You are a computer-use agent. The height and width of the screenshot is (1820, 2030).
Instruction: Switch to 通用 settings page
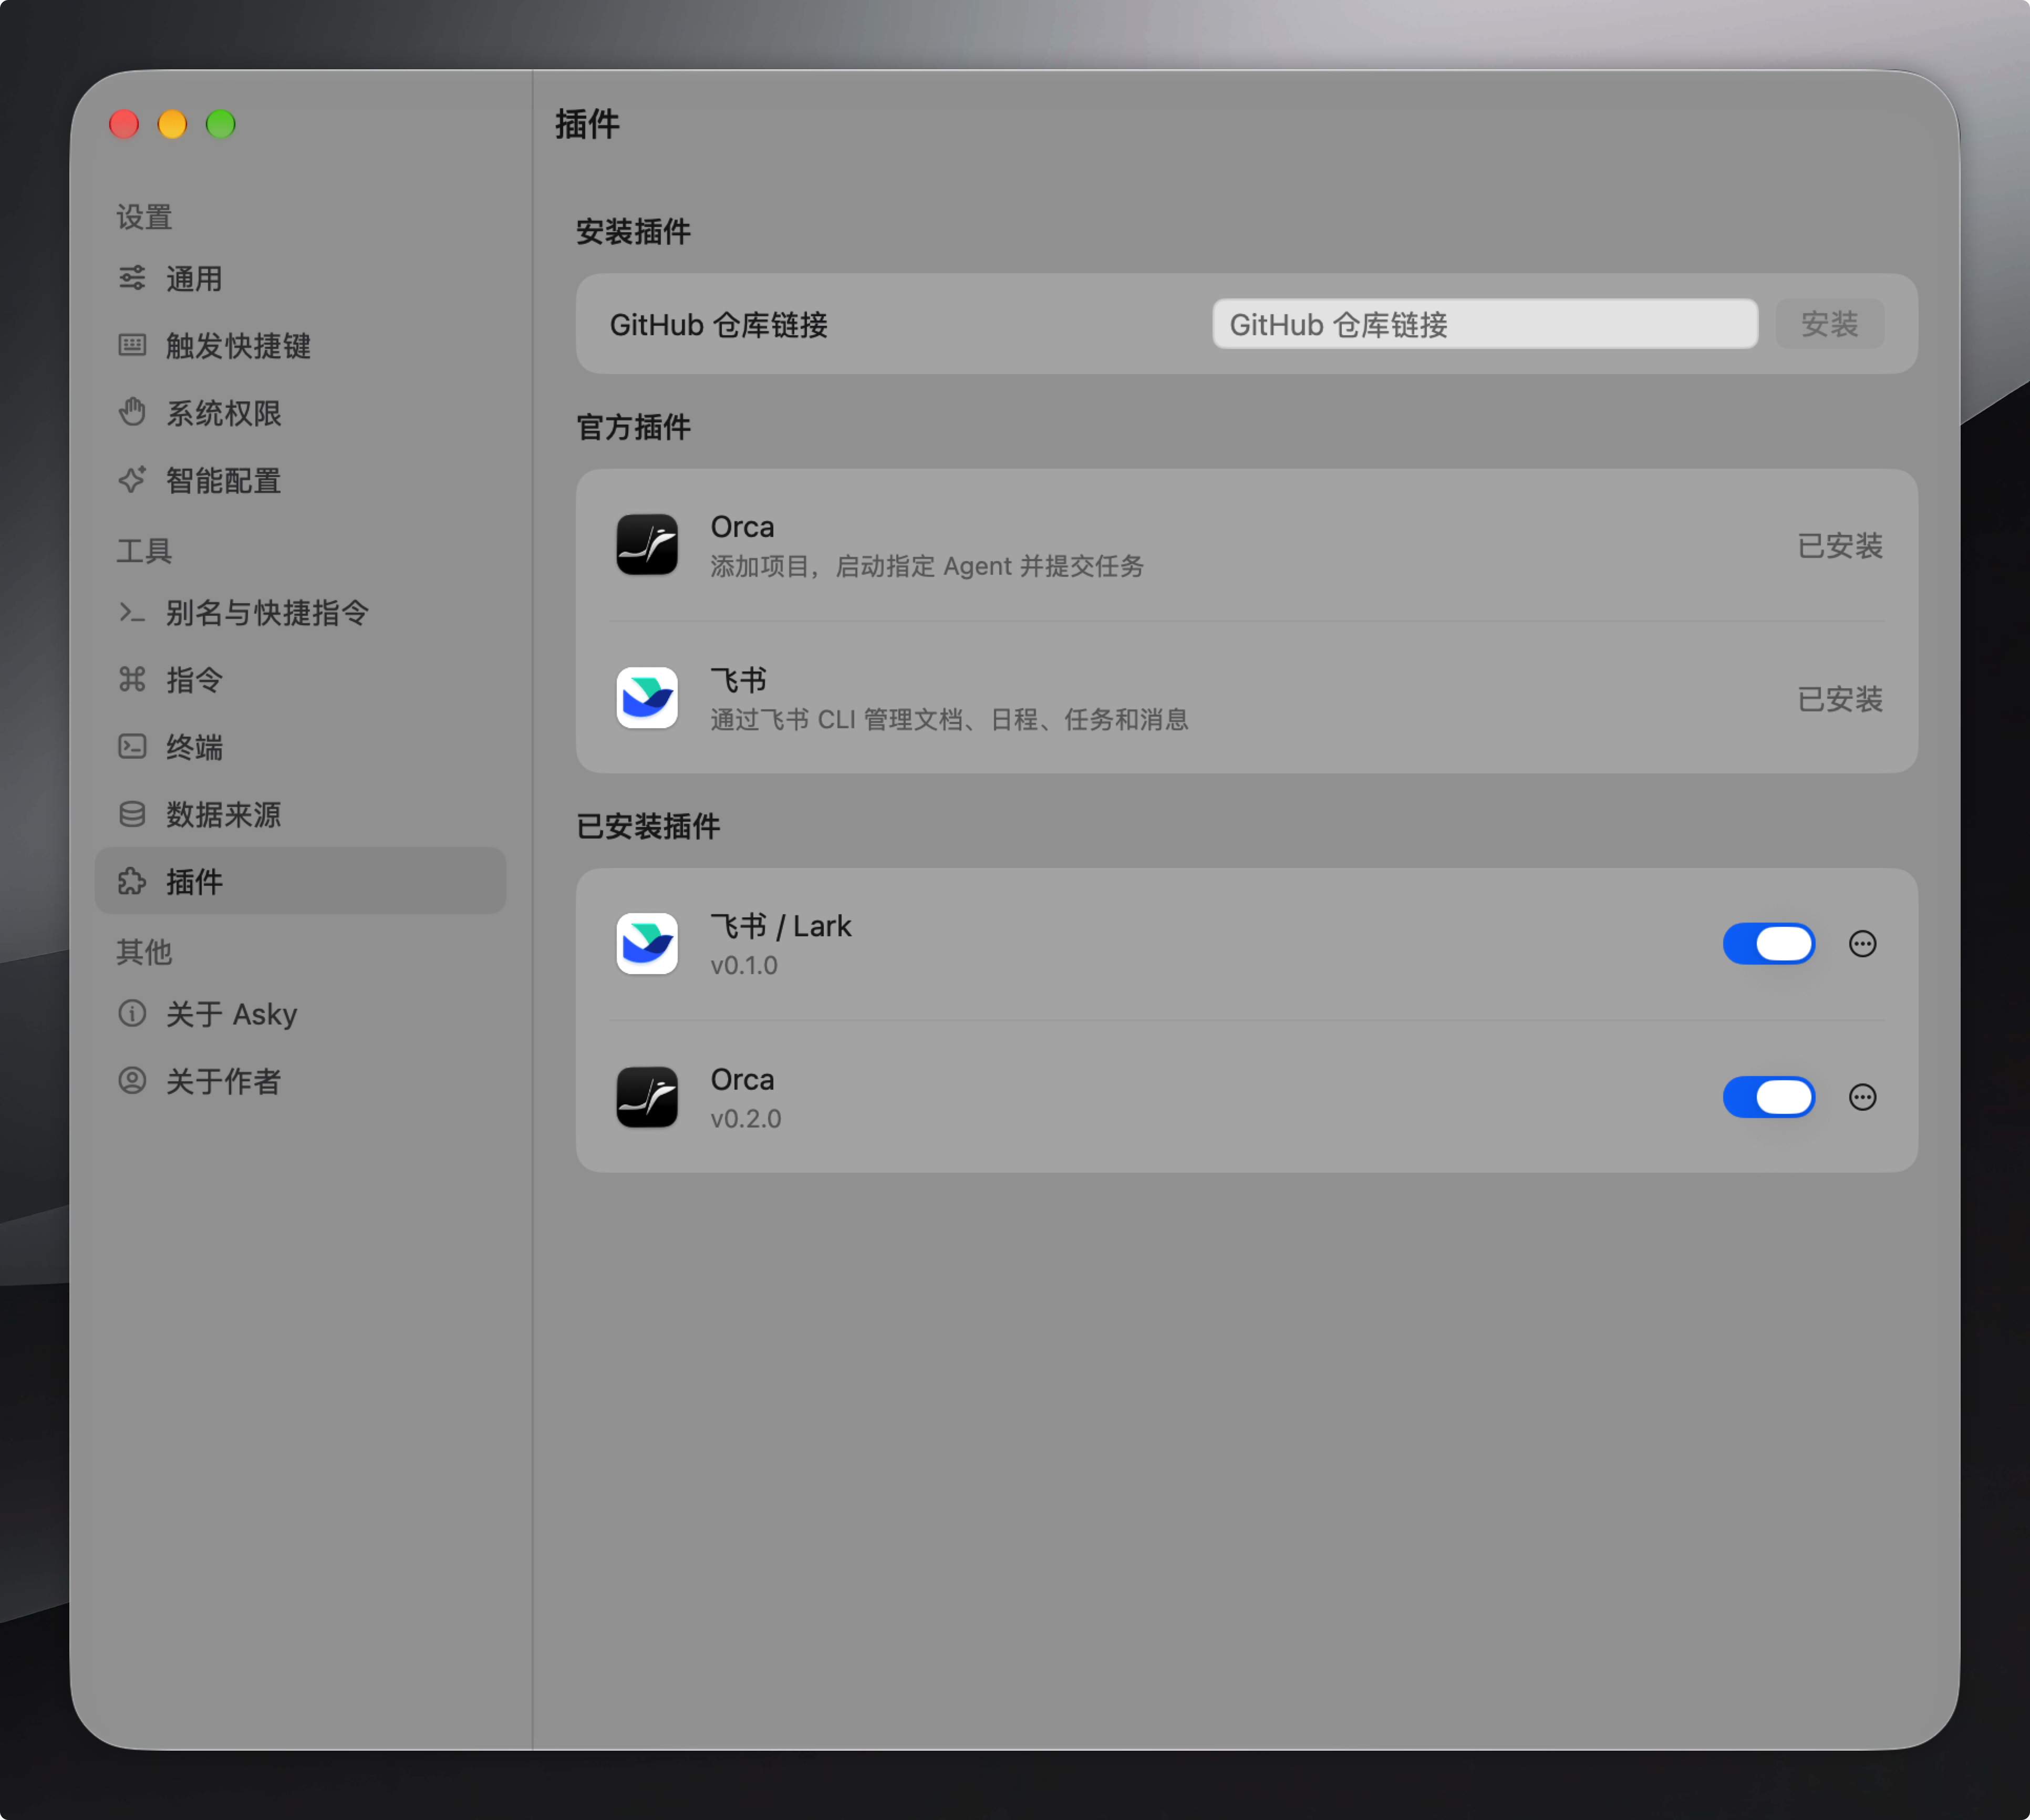point(300,278)
